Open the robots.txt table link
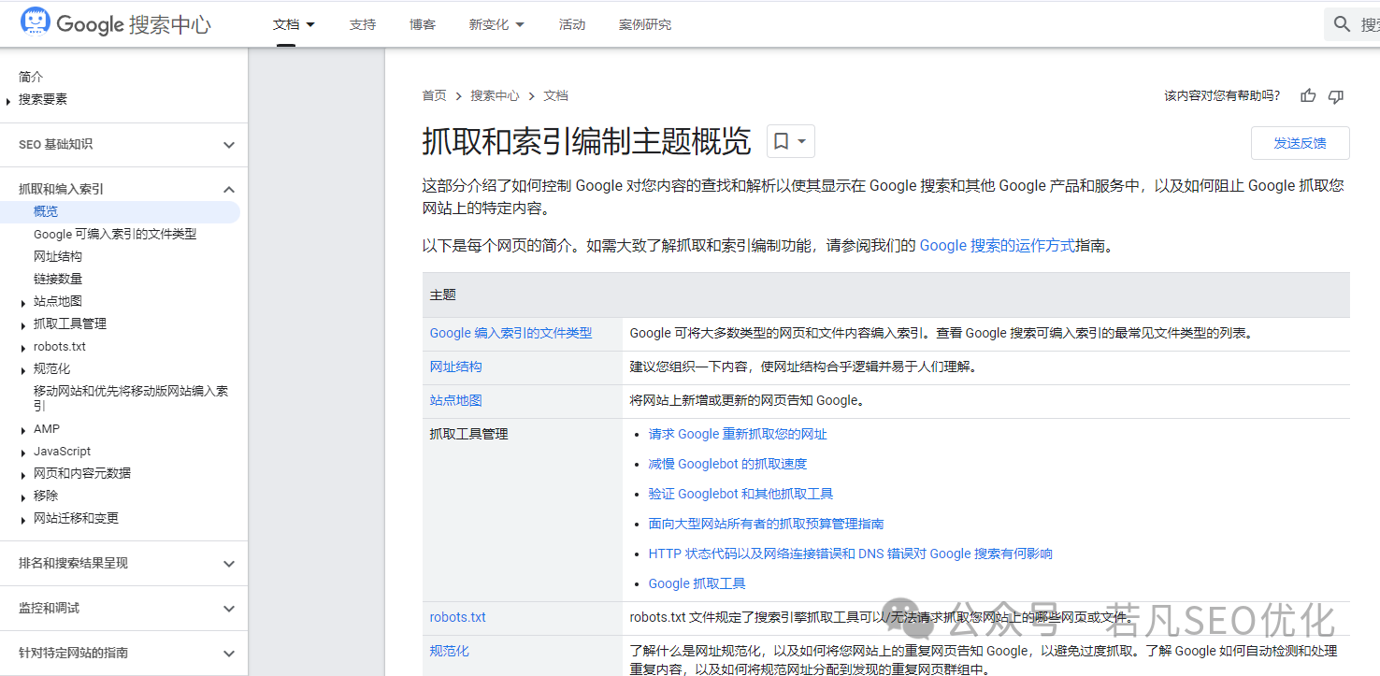The height and width of the screenshot is (676, 1380). tap(458, 617)
